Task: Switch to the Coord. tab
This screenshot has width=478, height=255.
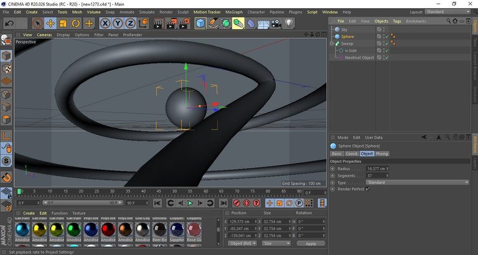Action: (x=352, y=154)
